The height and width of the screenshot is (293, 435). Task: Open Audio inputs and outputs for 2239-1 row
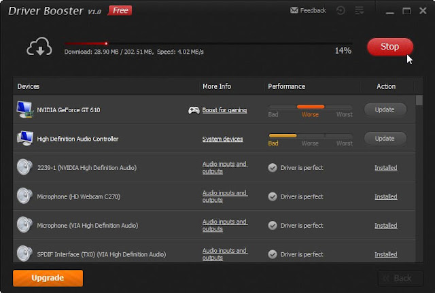225,168
